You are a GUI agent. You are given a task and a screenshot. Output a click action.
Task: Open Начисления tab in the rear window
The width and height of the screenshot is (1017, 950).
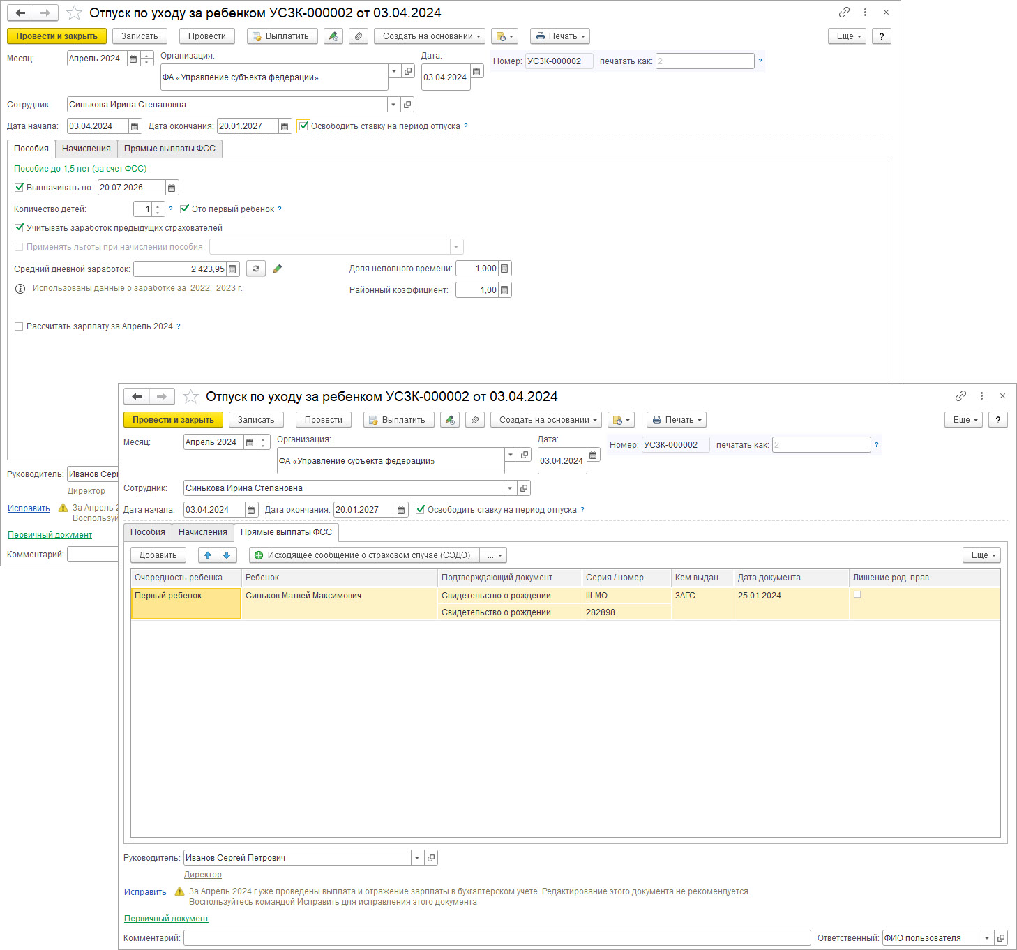[86, 149]
